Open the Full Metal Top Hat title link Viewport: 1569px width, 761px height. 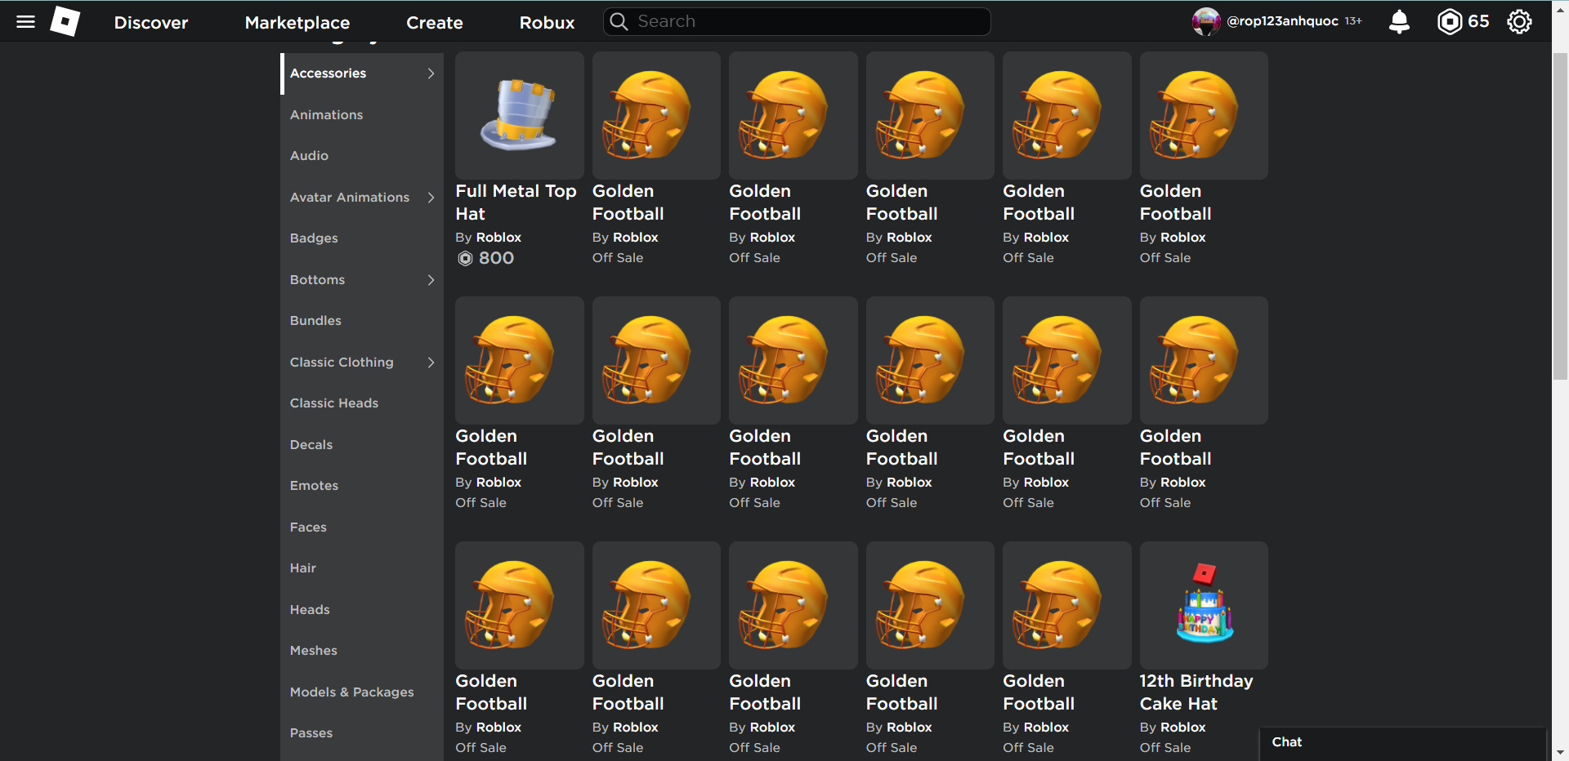tap(516, 202)
